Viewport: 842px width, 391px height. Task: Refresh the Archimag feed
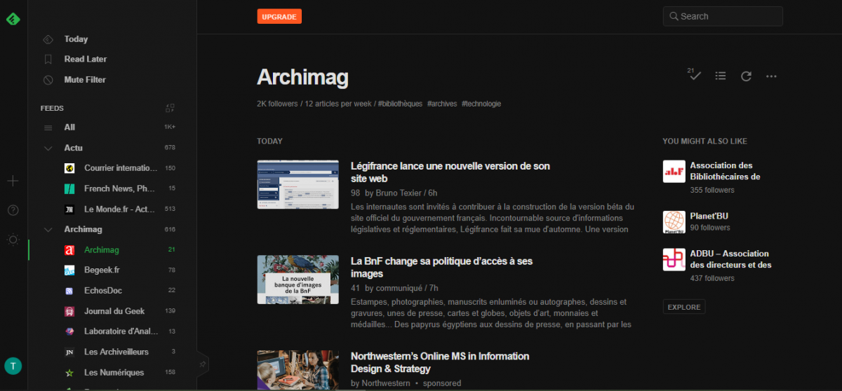(x=746, y=76)
